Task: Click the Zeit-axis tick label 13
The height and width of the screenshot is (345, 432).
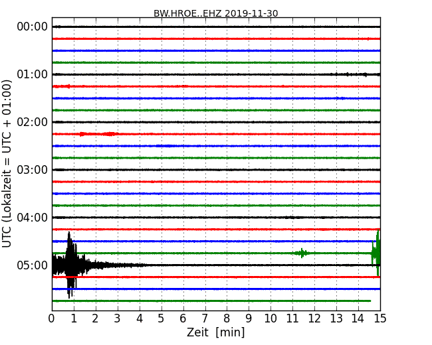Action: coord(336,318)
